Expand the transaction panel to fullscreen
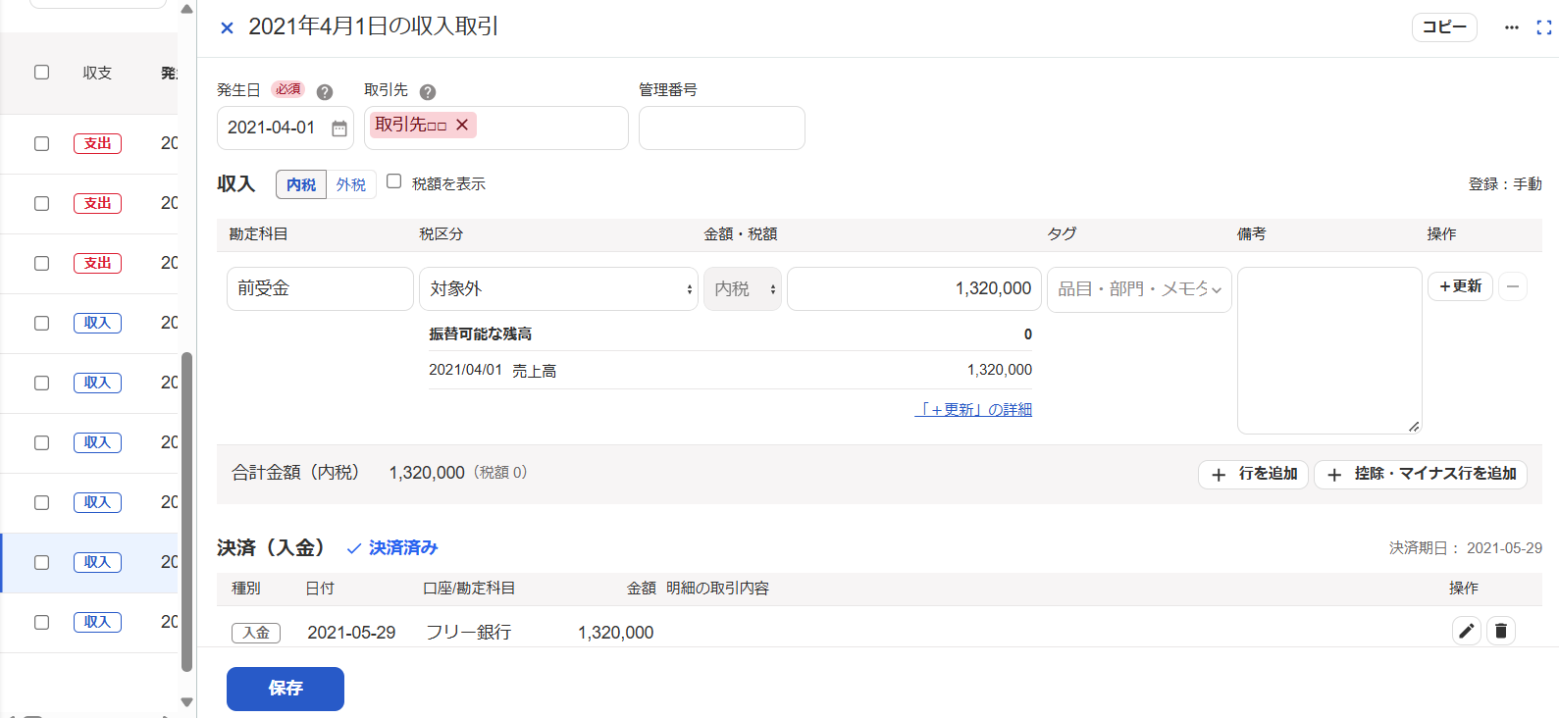Viewport: 1559px width, 718px height. pyautogui.click(x=1543, y=27)
